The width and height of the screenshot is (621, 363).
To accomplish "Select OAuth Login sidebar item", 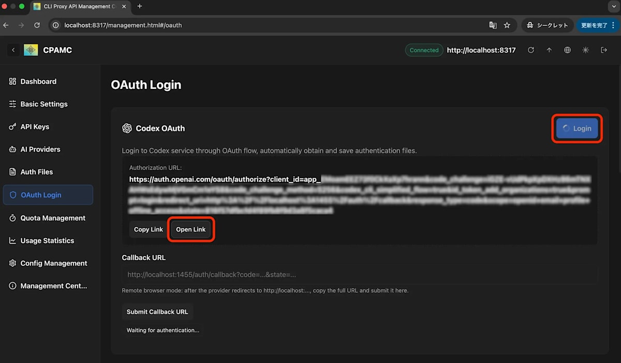I will point(48,195).
